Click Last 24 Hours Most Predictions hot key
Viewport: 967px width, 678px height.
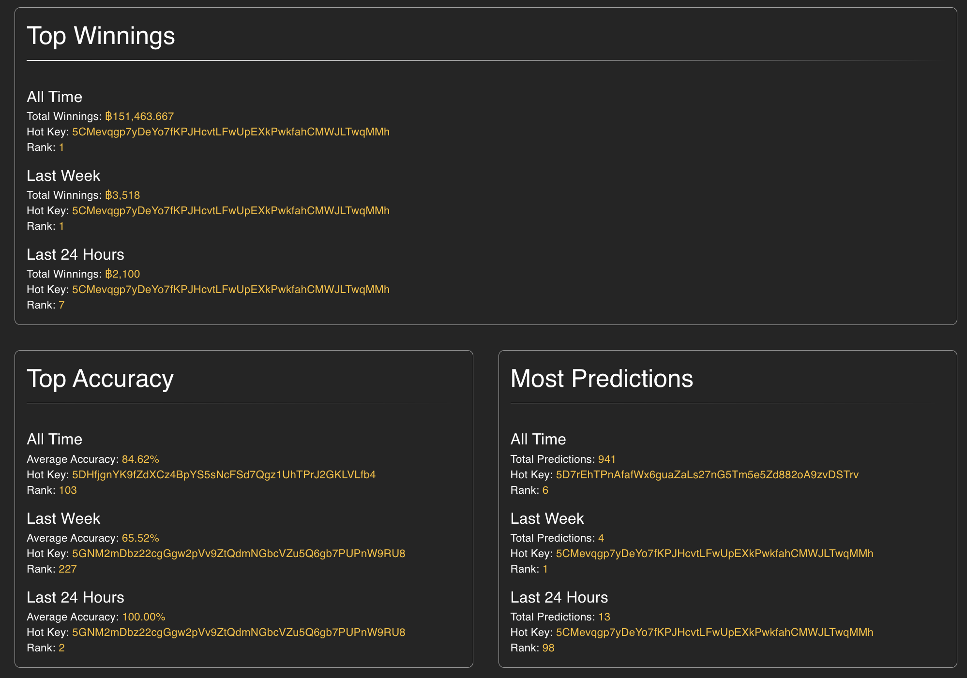[714, 633]
